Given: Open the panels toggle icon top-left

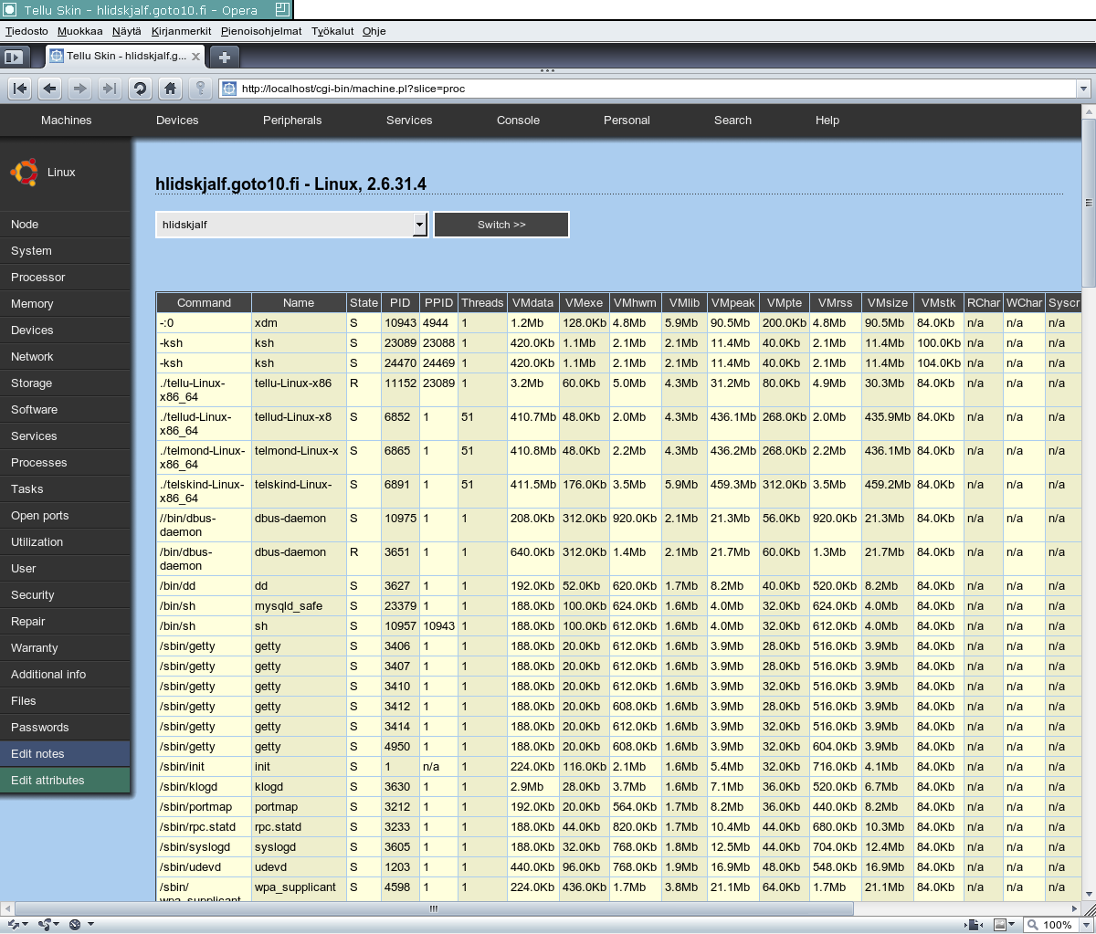Looking at the screenshot, I should [15, 56].
